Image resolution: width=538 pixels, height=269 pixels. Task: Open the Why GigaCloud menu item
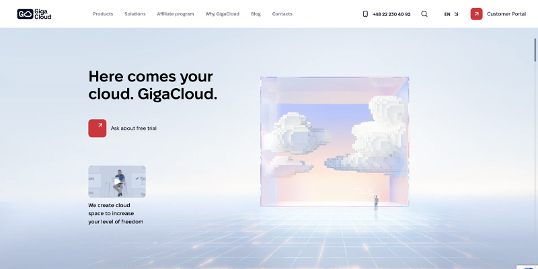point(223,13)
